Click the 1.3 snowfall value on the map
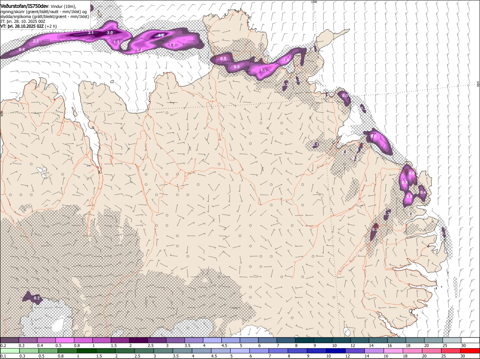The height and width of the screenshot is (359, 480). (x=116, y=42)
